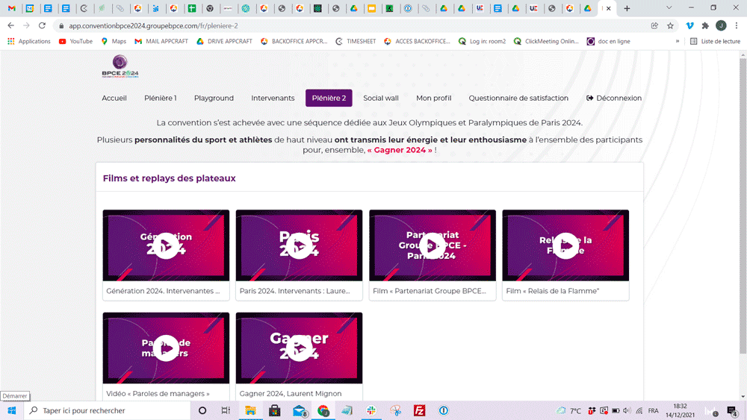Viewport: 747px width, 420px height.
Task: Open the YouTube bookmark
Action: (75, 42)
